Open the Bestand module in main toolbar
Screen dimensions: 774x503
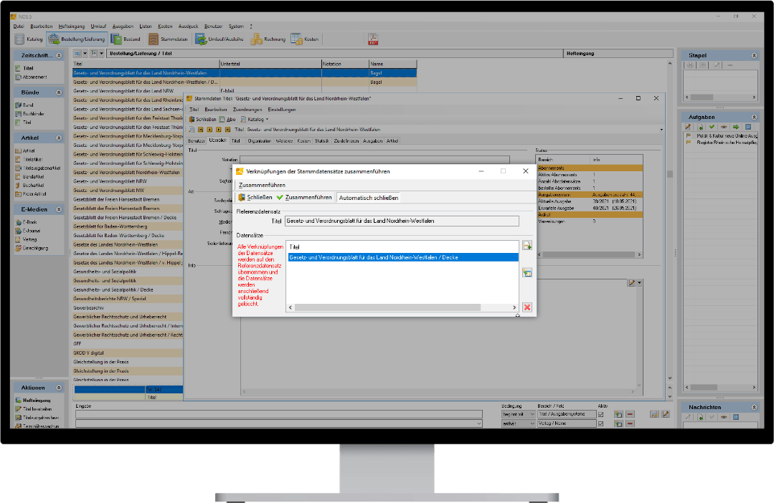126,39
